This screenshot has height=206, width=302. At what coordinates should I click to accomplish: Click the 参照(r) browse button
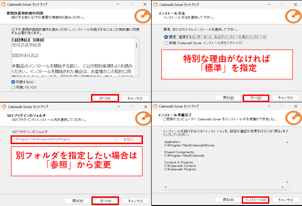(128, 139)
